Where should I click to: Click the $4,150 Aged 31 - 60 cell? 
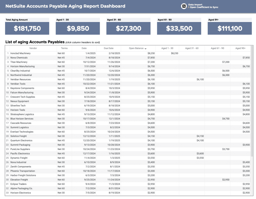[x=200, y=136]
